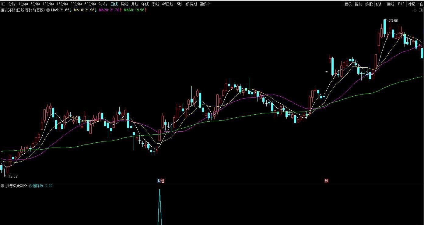
Task: Click the 港 event marker below the chart
Action: [163, 180]
